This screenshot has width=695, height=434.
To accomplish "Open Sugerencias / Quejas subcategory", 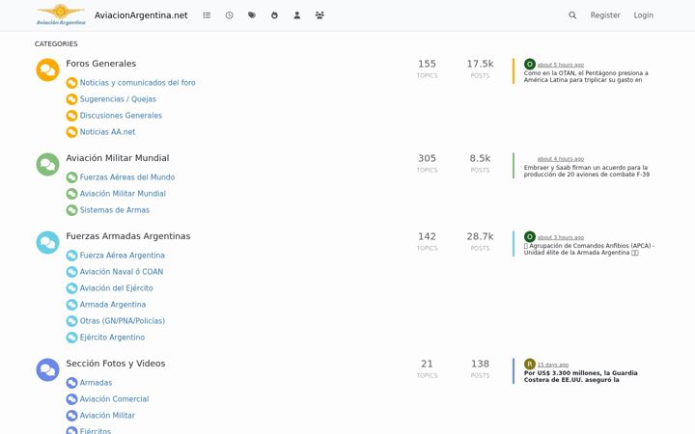I will (118, 99).
